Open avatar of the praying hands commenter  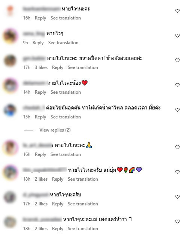pos(10,147)
